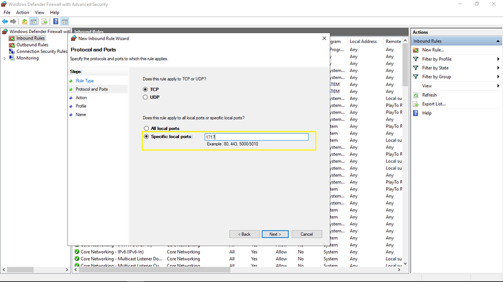Click the Action step in the wizard steps

[81, 97]
